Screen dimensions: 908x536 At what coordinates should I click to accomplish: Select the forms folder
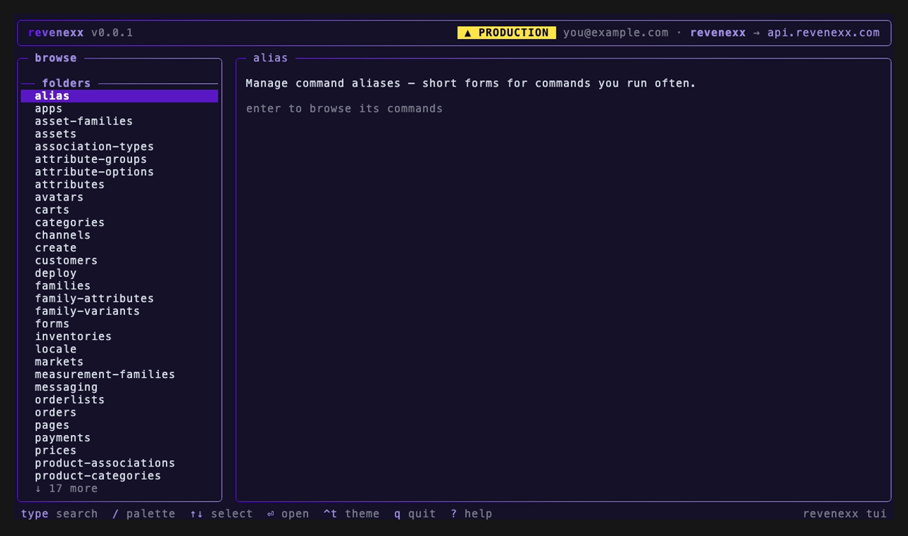[119, 324]
